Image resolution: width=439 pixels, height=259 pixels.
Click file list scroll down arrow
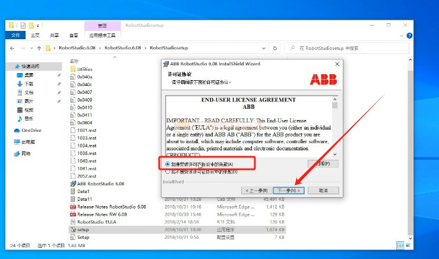tap(410, 239)
